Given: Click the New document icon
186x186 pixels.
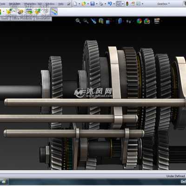Looking at the screenshot, I should [x=75, y=4].
